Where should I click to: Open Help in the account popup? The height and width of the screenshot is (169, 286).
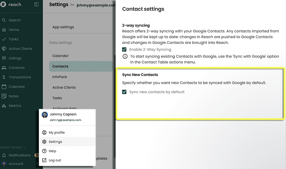click(x=52, y=151)
